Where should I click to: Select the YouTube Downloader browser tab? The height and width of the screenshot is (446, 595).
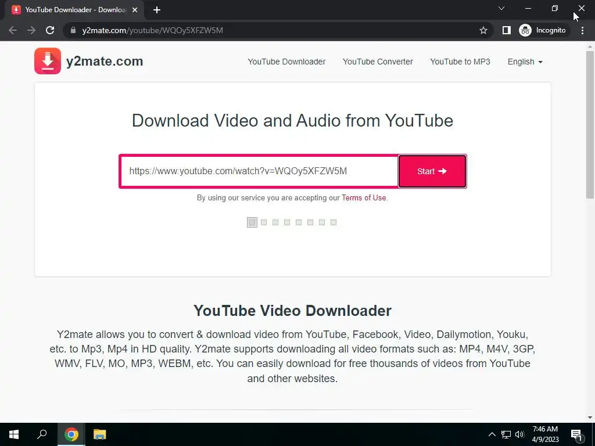tap(74, 10)
